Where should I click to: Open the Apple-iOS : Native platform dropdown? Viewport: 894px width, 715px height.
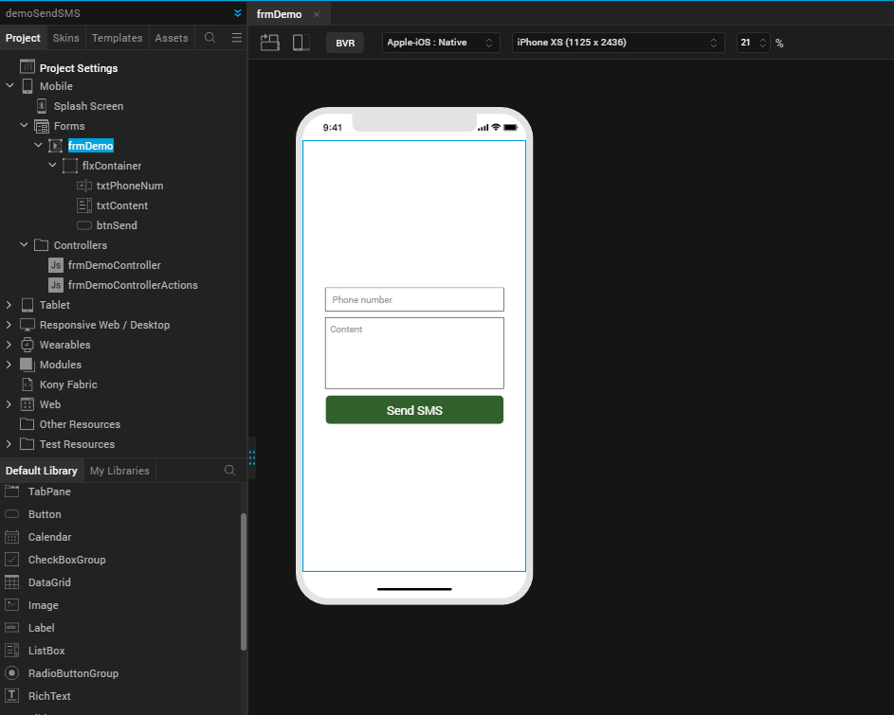coord(441,43)
